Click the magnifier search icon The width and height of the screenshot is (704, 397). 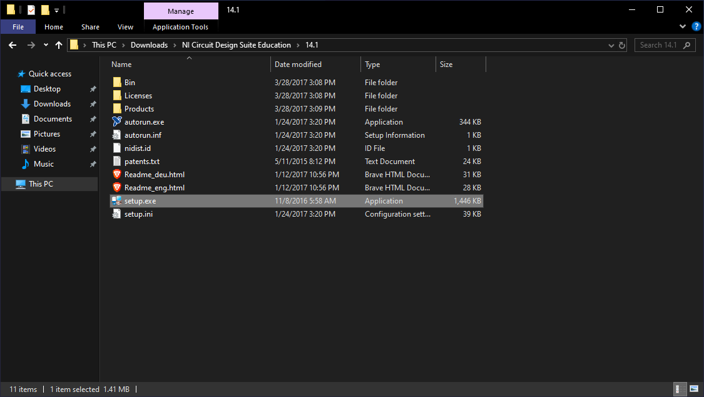click(686, 45)
